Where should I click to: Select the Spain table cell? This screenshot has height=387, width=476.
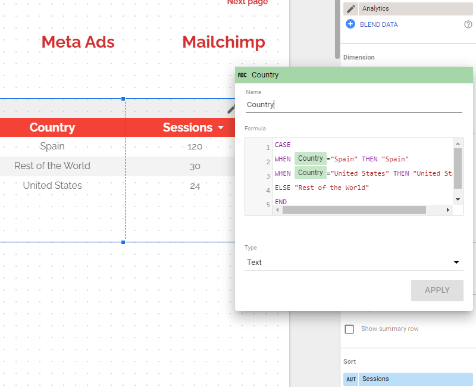click(x=52, y=146)
